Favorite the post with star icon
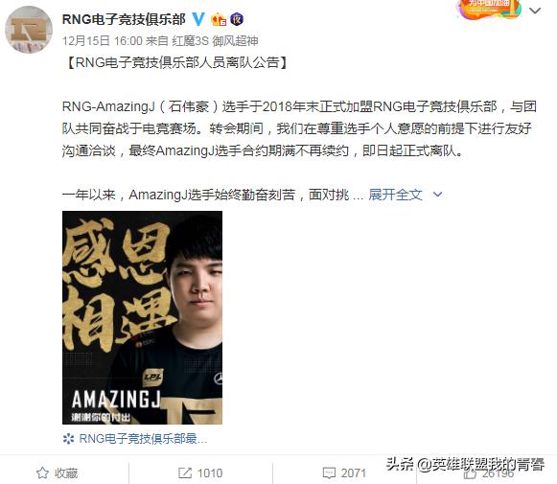Screen dimensions: 557x484 pos(42,472)
